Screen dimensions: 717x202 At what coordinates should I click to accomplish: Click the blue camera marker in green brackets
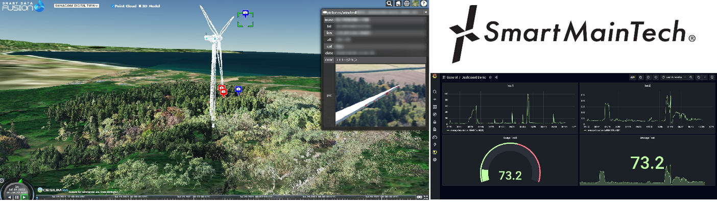(x=246, y=15)
